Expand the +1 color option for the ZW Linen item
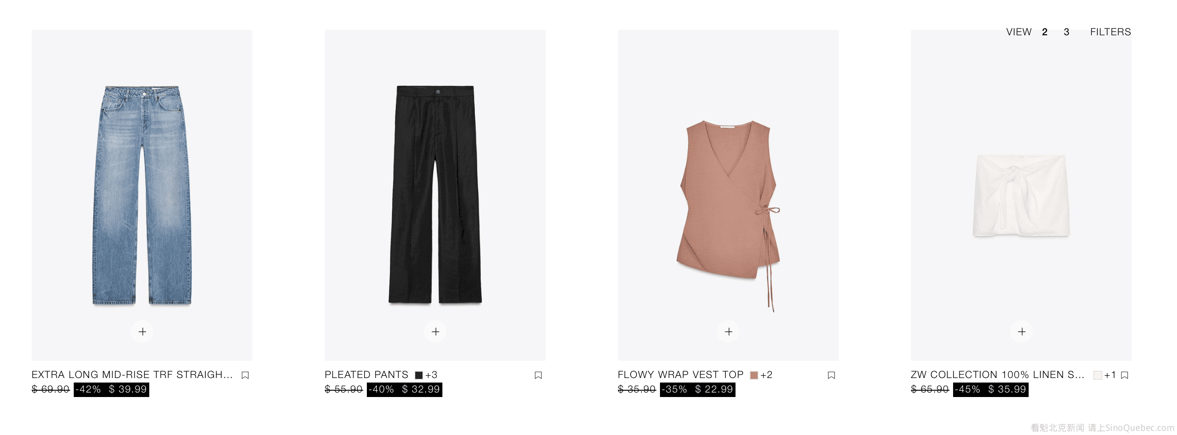Image resolution: width=1177 pixels, height=435 pixels. pos(1110,375)
